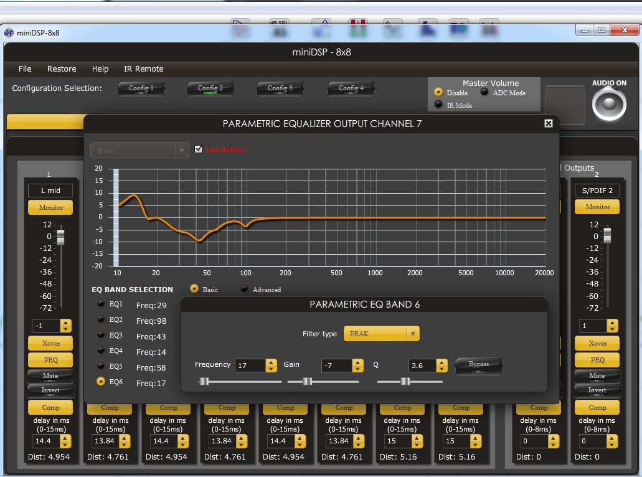
Task: Adjust S/PDIF 2 delay stepper arrows
Action: [x=612, y=442]
